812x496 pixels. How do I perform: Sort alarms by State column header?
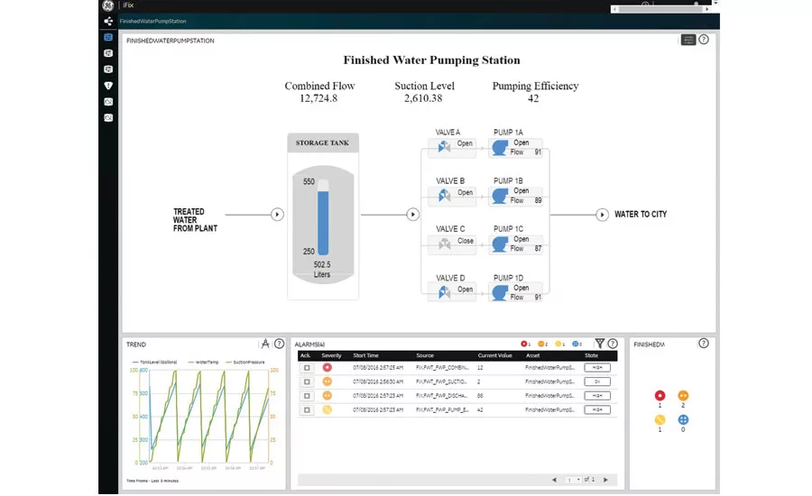591,355
